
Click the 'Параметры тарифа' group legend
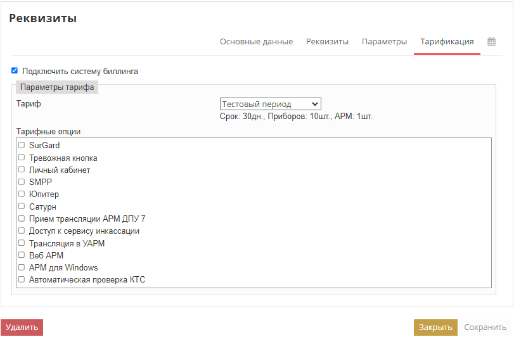click(x=57, y=87)
